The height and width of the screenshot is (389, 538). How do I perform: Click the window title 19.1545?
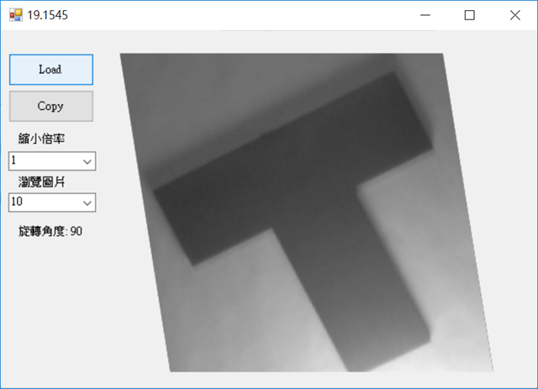(x=47, y=15)
